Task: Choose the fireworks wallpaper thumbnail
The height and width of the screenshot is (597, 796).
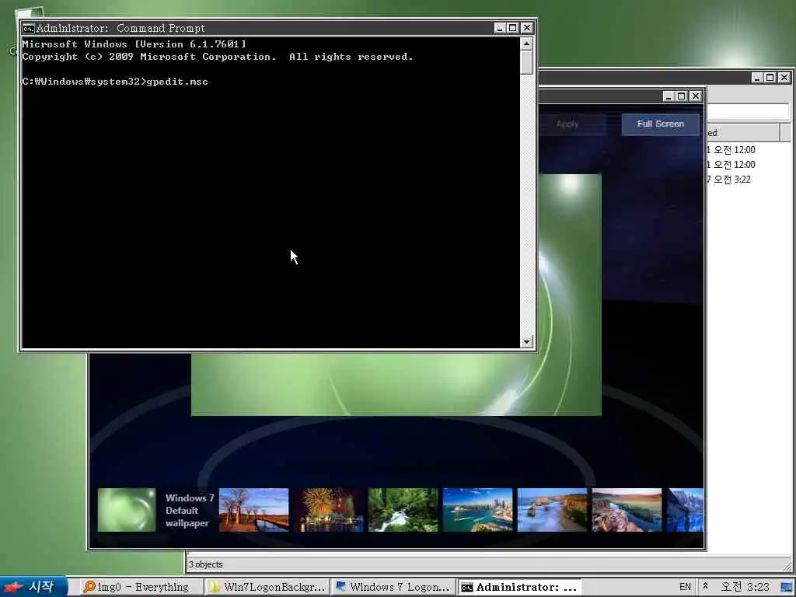Action: pyautogui.click(x=329, y=510)
